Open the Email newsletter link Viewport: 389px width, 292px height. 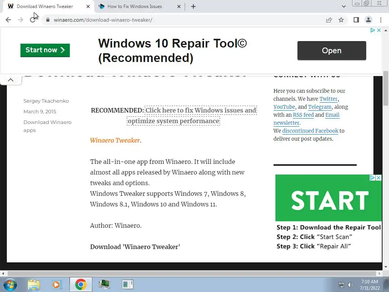tap(307, 119)
